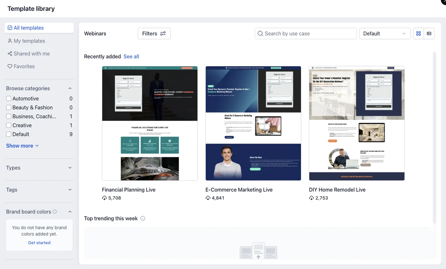Image resolution: width=446 pixels, height=269 pixels.
Task: Expand the Tags section
Action: (70, 190)
